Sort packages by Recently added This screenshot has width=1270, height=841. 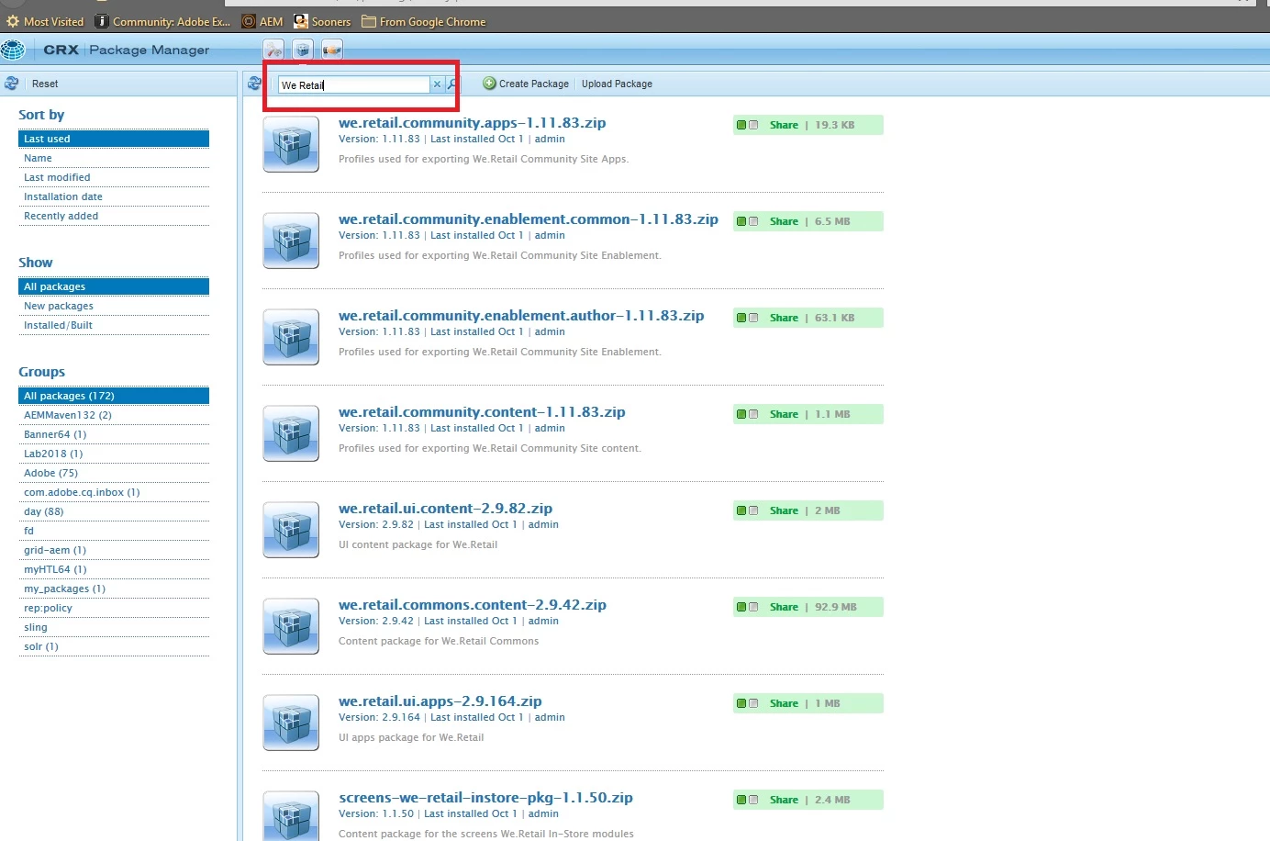(x=114, y=216)
